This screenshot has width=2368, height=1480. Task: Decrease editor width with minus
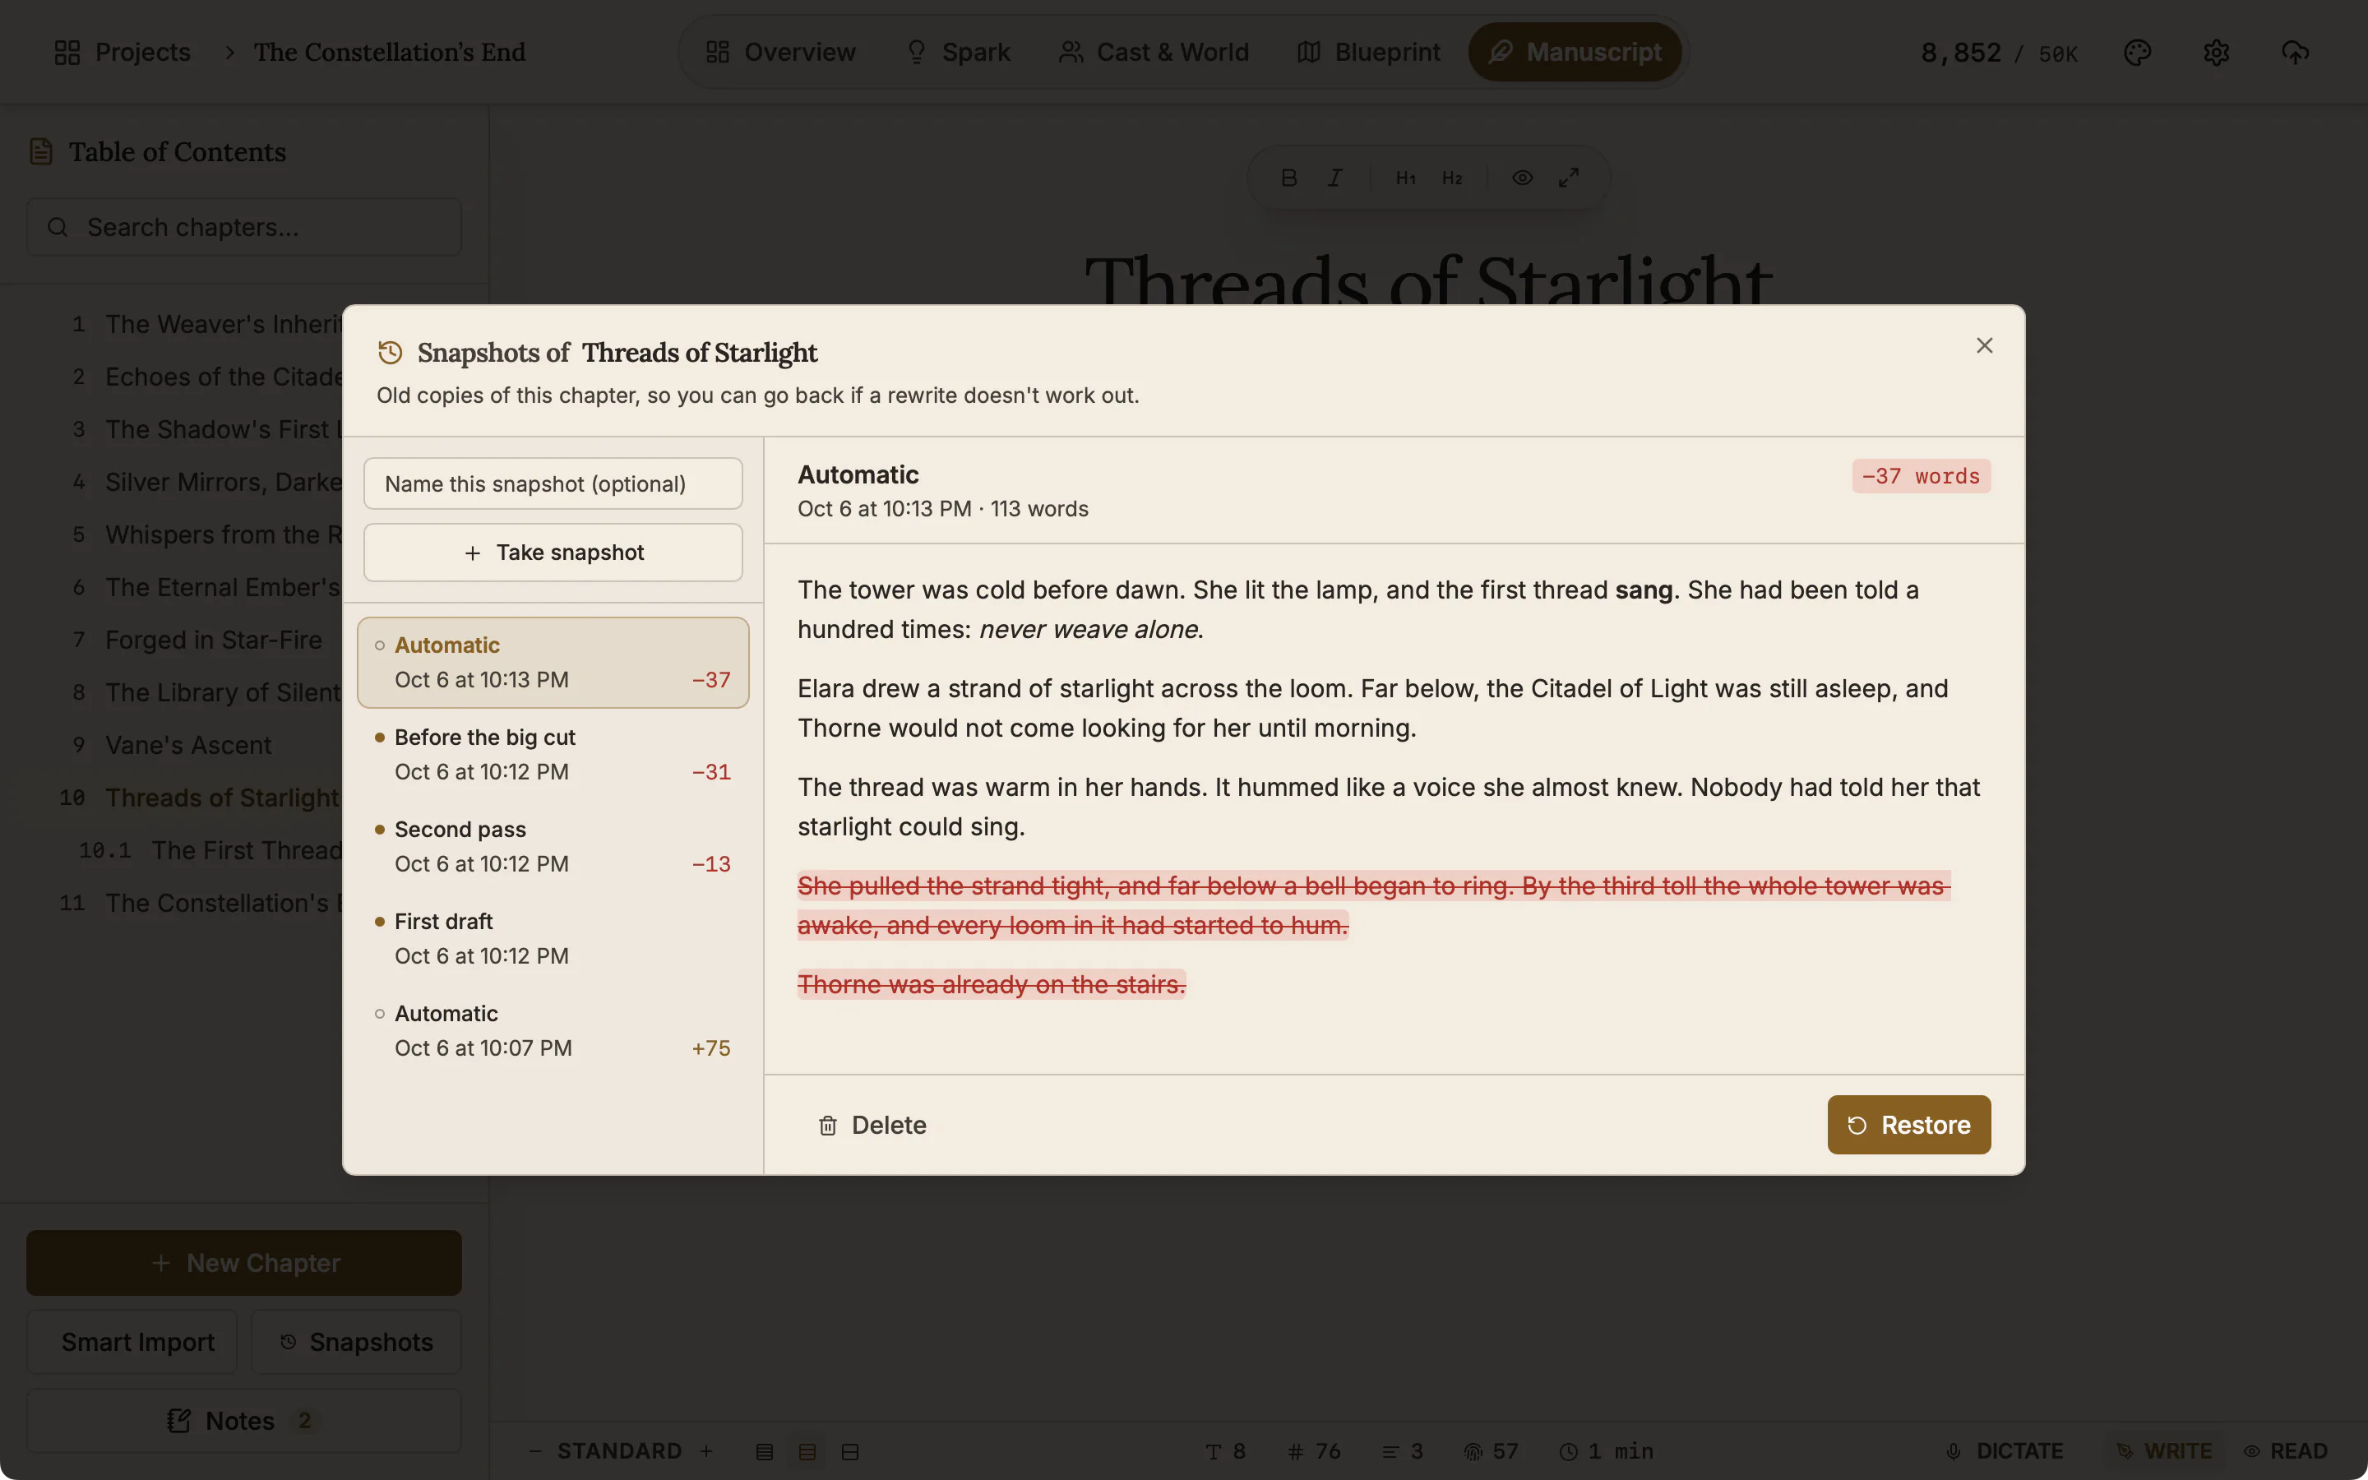[534, 1450]
